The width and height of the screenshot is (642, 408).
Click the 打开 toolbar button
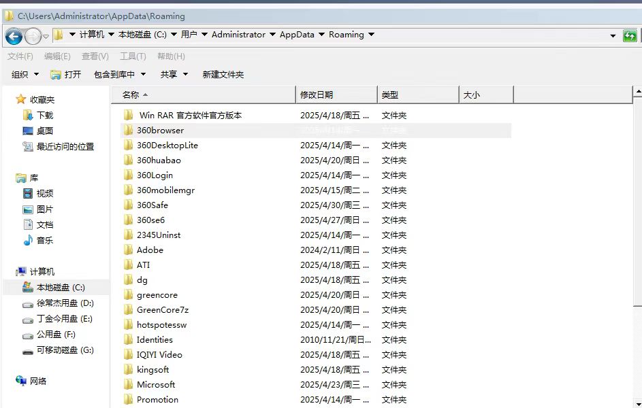coord(65,74)
